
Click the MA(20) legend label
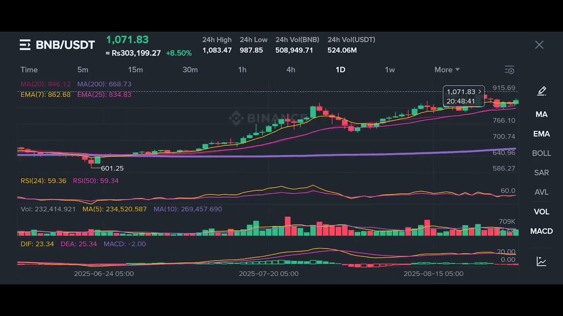[x=46, y=84]
